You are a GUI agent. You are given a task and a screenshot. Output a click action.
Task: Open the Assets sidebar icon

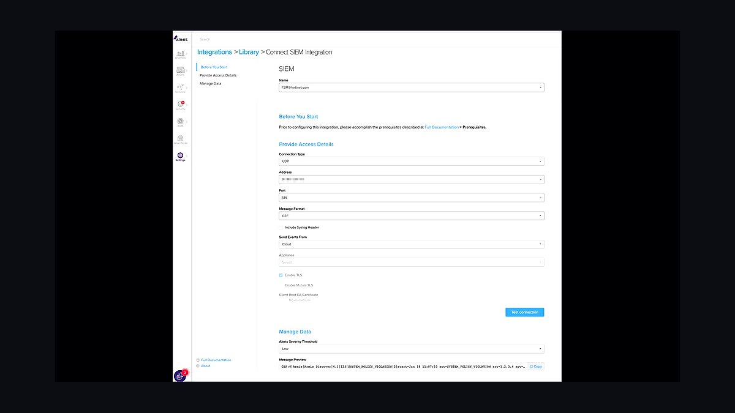pos(181,70)
